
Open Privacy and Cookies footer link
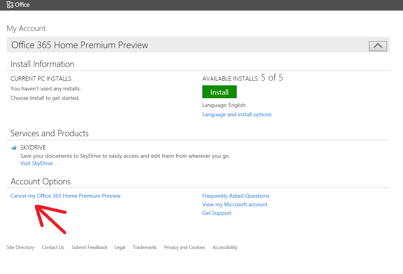185,247
